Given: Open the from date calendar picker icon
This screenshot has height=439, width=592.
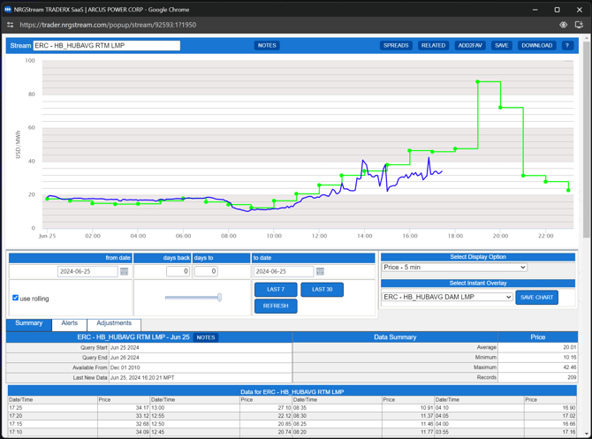Looking at the screenshot, I should point(125,271).
